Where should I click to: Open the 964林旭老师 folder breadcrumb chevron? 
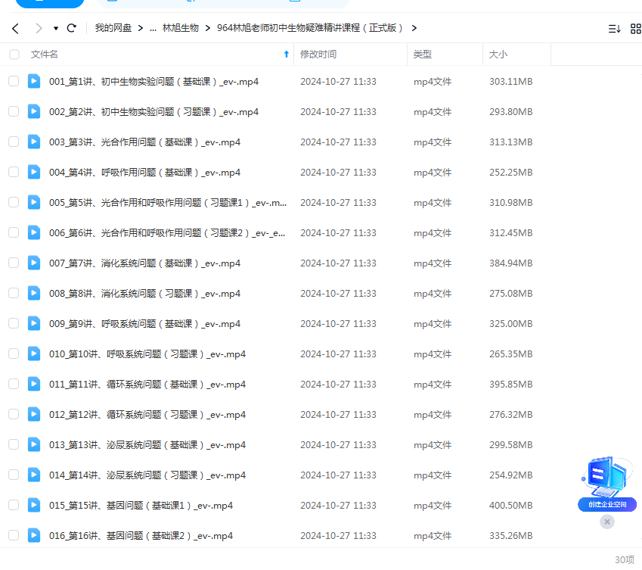point(414,28)
